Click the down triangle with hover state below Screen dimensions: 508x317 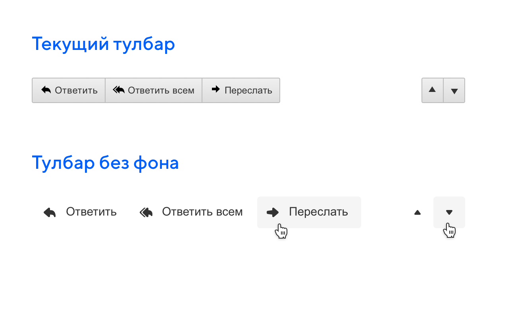pos(449,212)
